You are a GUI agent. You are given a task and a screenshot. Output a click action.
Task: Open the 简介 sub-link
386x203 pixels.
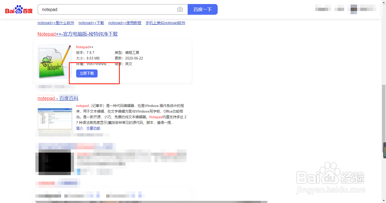[80, 128]
